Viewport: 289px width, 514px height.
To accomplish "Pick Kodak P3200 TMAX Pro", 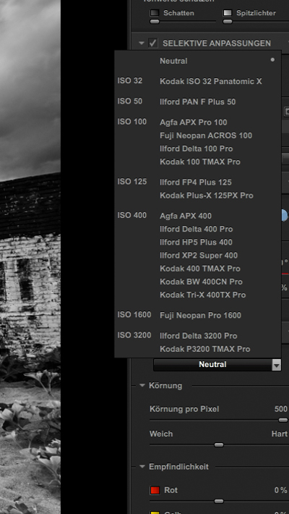I will click(205, 349).
